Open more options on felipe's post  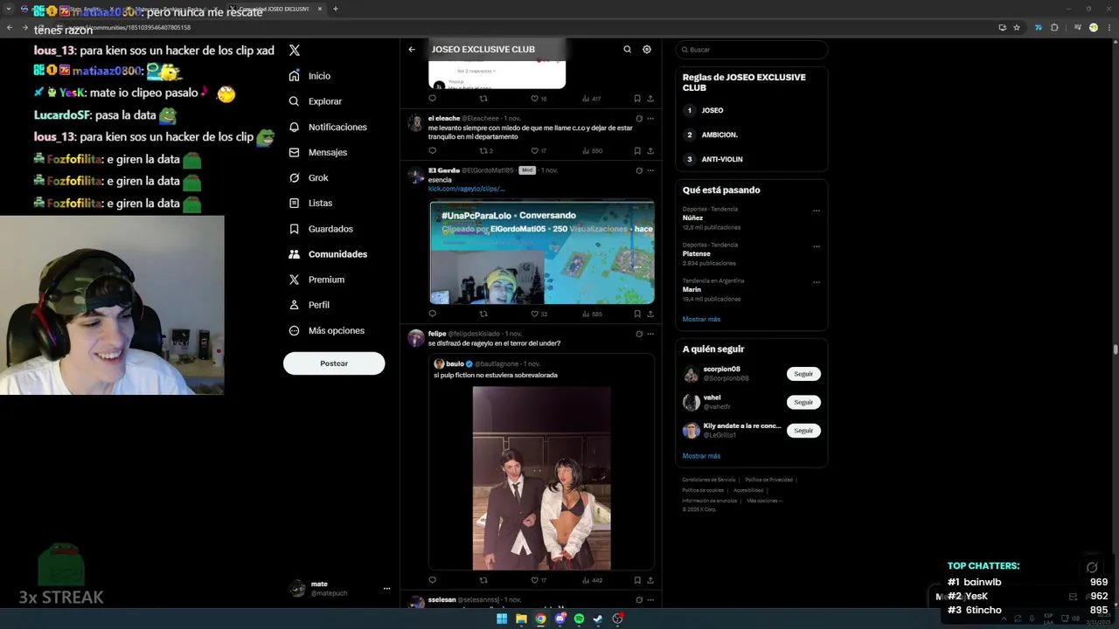650,334
